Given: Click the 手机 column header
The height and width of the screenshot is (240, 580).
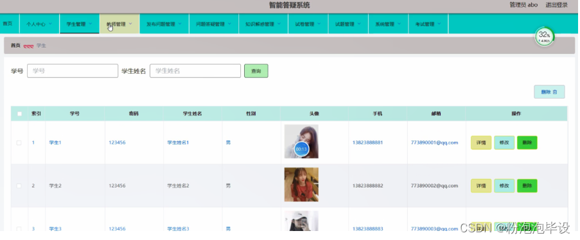Looking at the screenshot, I should coord(377,114).
